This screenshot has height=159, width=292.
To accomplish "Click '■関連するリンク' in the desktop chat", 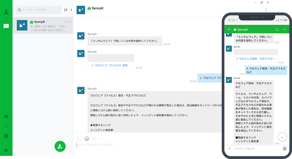I will 100,125.
